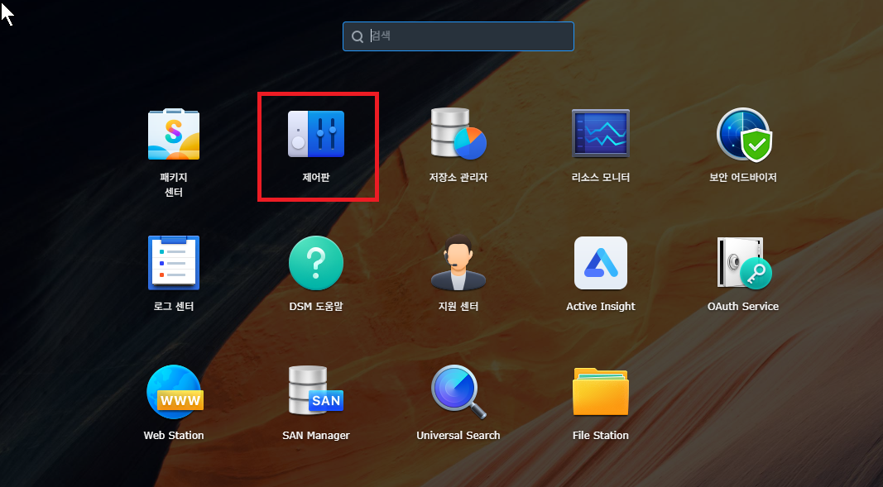Click the 검색 search field
This screenshot has height=487, width=883.
458,36
